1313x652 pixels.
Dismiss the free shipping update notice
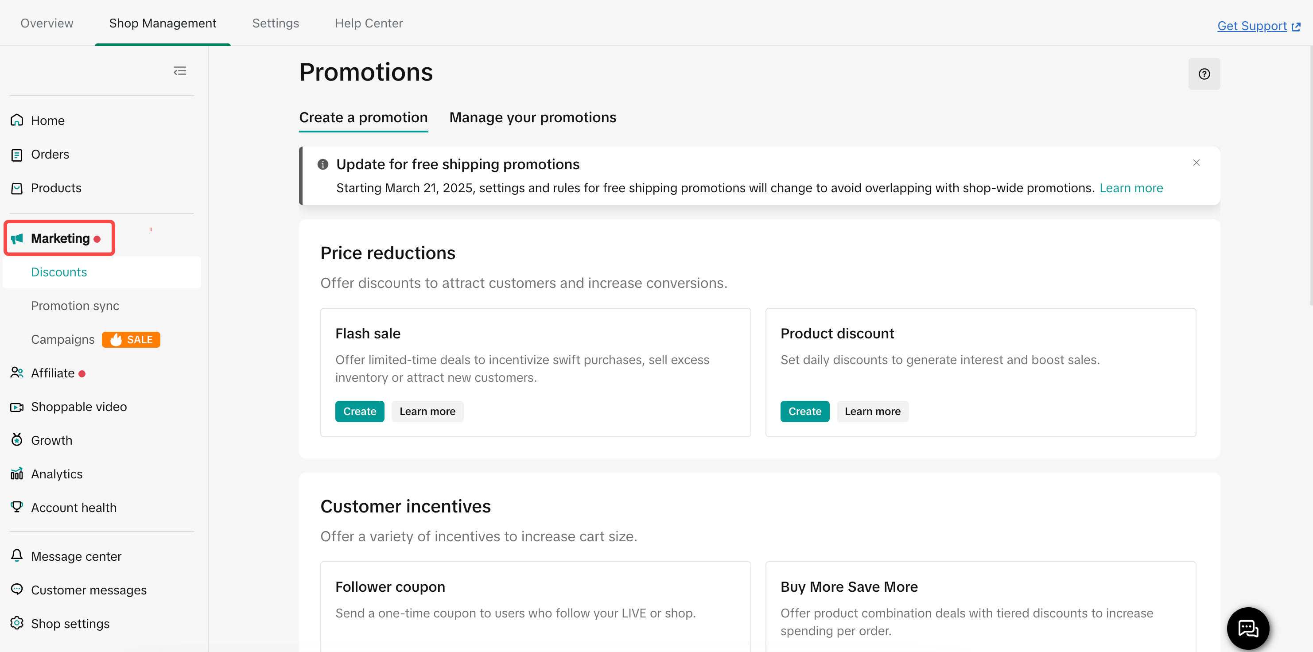tap(1196, 163)
